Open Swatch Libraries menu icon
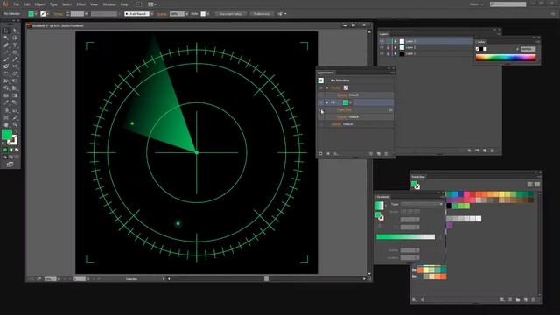Screen dimensions: 560x315 (x=415, y=299)
